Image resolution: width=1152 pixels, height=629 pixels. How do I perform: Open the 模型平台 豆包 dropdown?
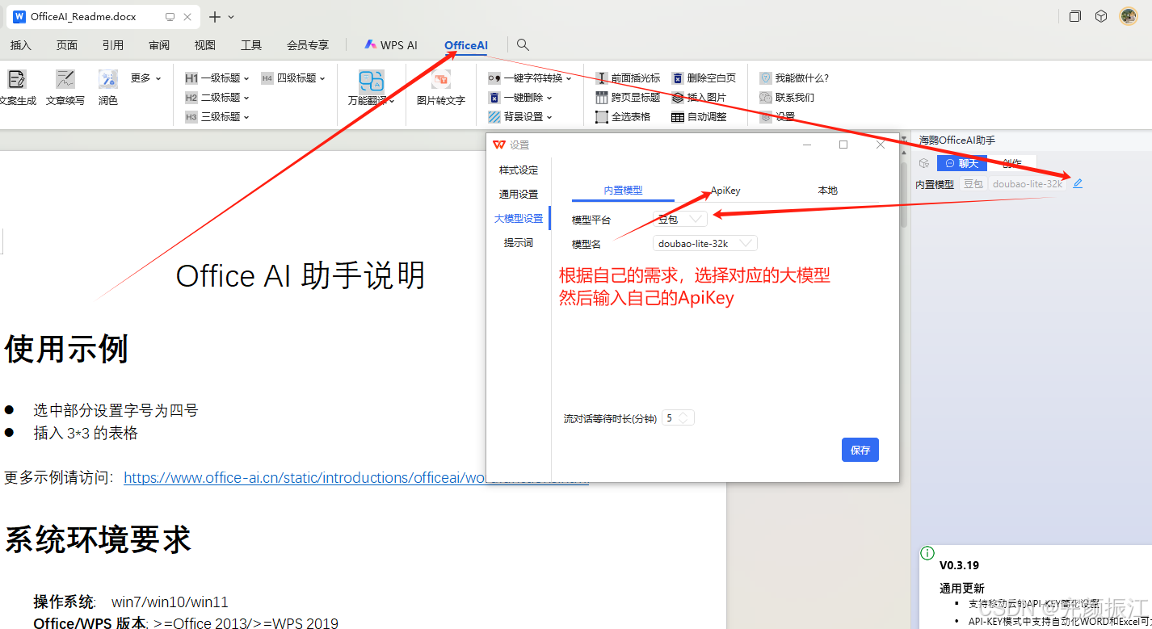pos(680,219)
